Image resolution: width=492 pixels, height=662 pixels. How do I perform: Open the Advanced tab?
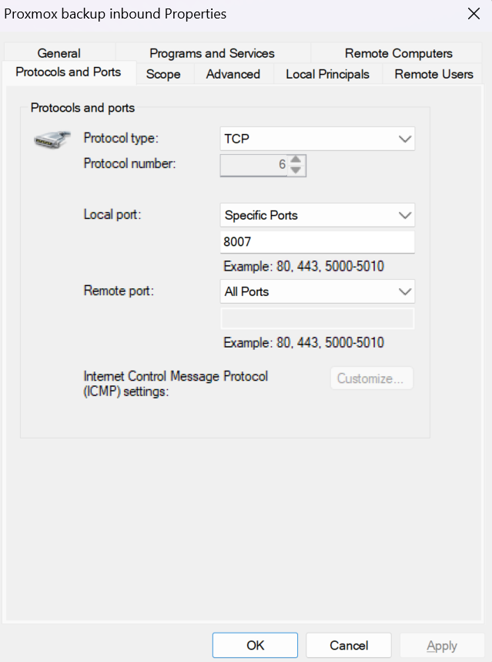coord(233,74)
